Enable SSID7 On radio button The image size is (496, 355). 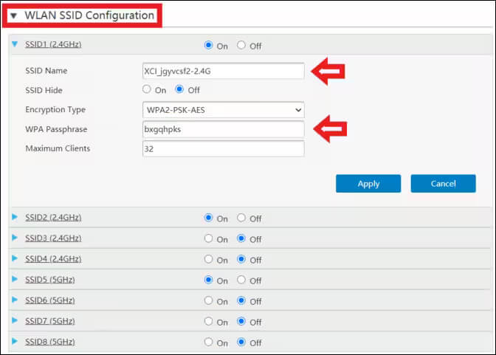[209, 322]
